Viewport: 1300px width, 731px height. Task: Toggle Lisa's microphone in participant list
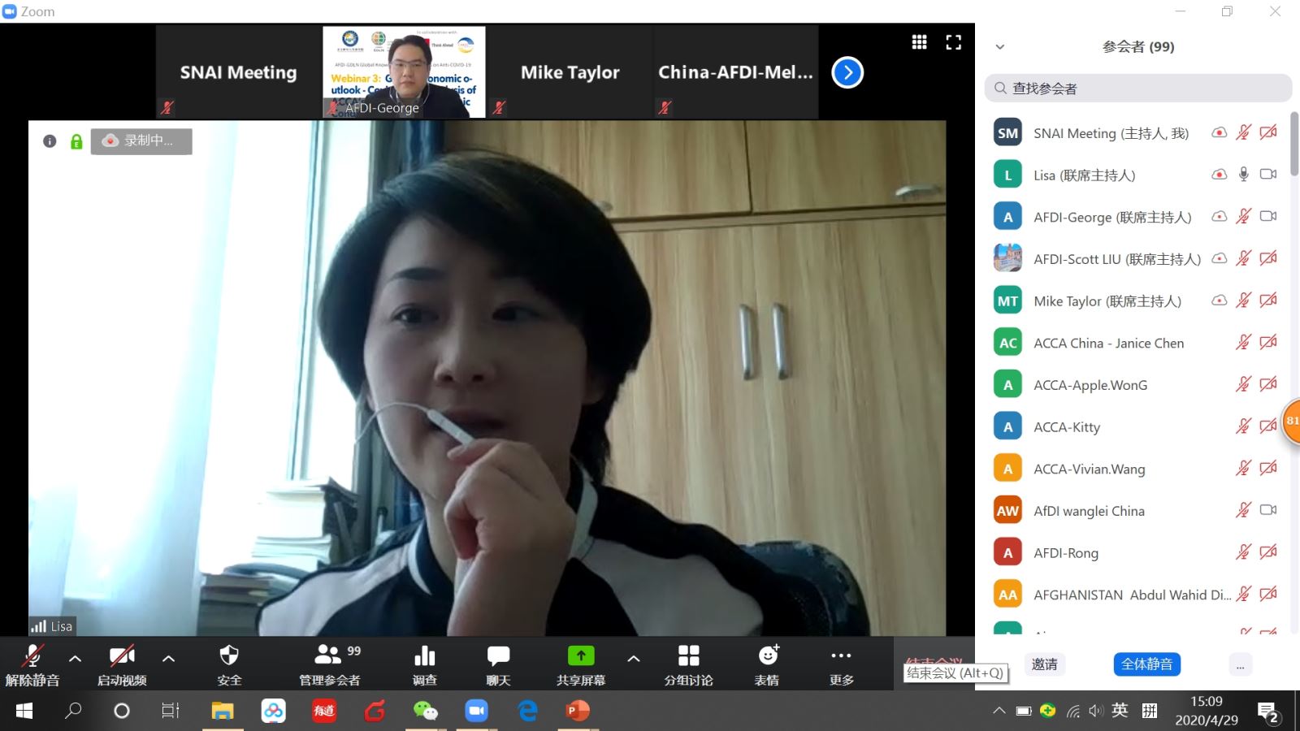coord(1243,175)
